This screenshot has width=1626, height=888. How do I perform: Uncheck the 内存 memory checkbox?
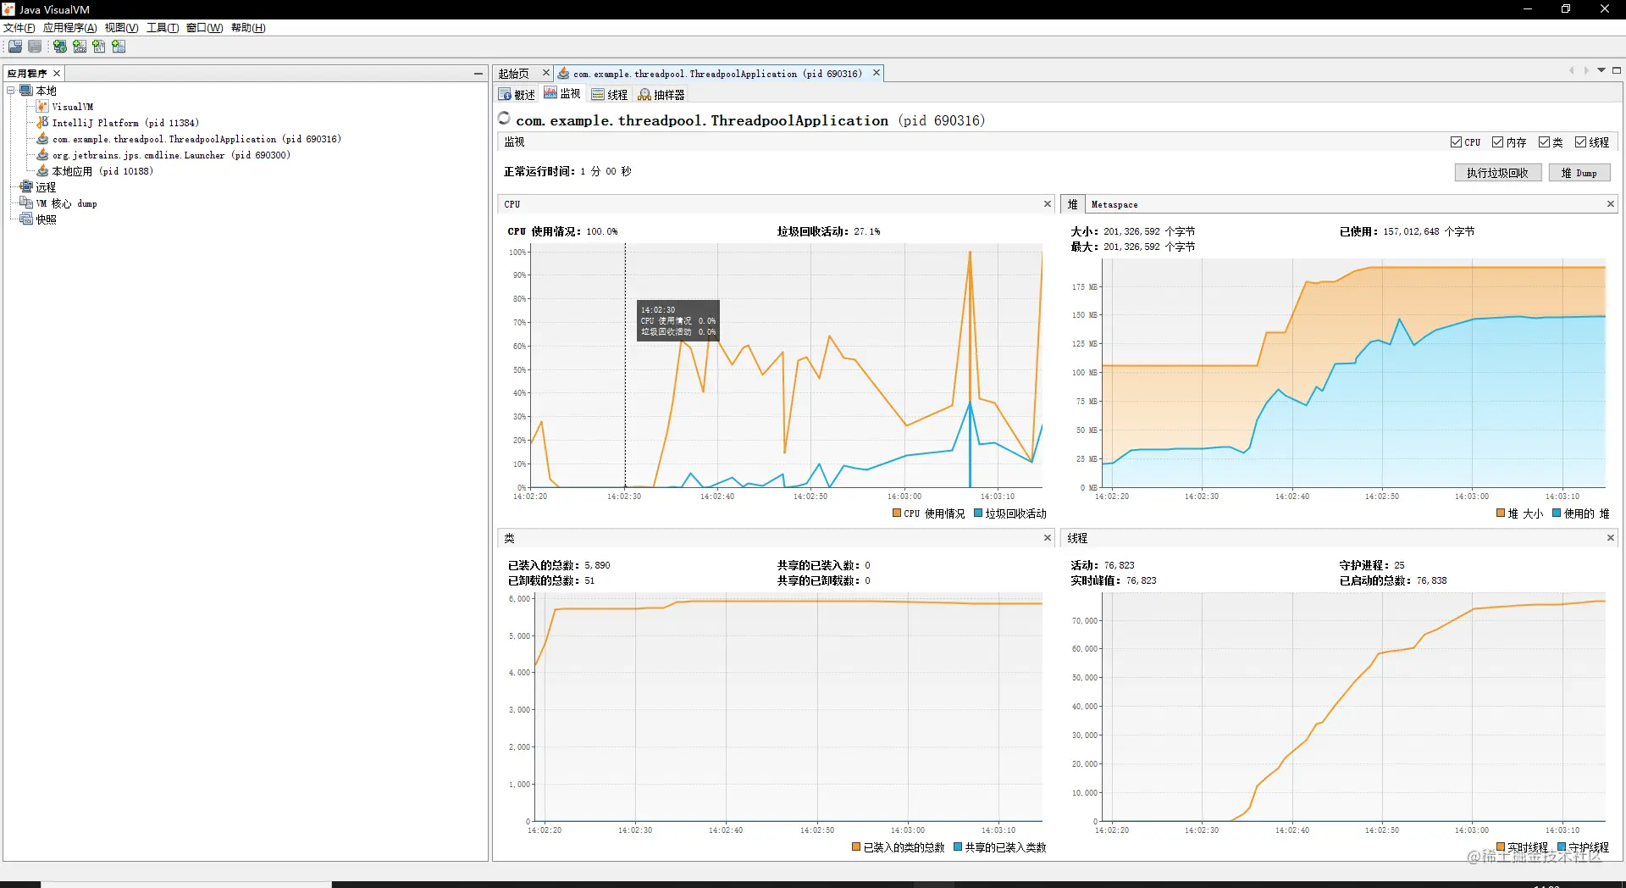[x=1497, y=142]
